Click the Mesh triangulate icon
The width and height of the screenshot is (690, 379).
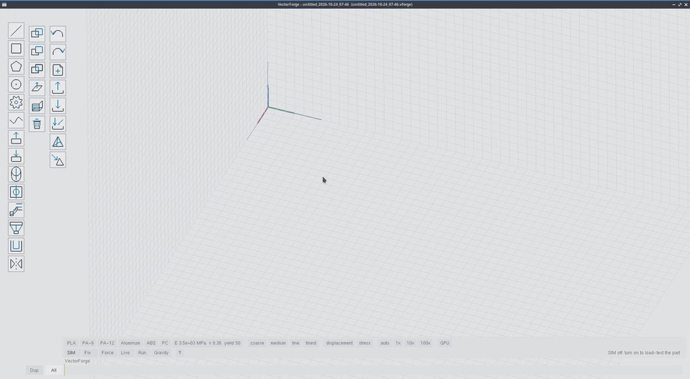(x=58, y=142)
